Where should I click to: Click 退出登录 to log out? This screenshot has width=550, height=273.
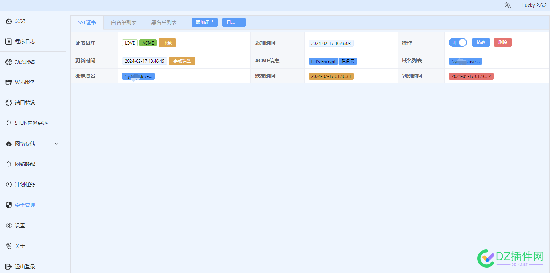[x=33, y=266]
